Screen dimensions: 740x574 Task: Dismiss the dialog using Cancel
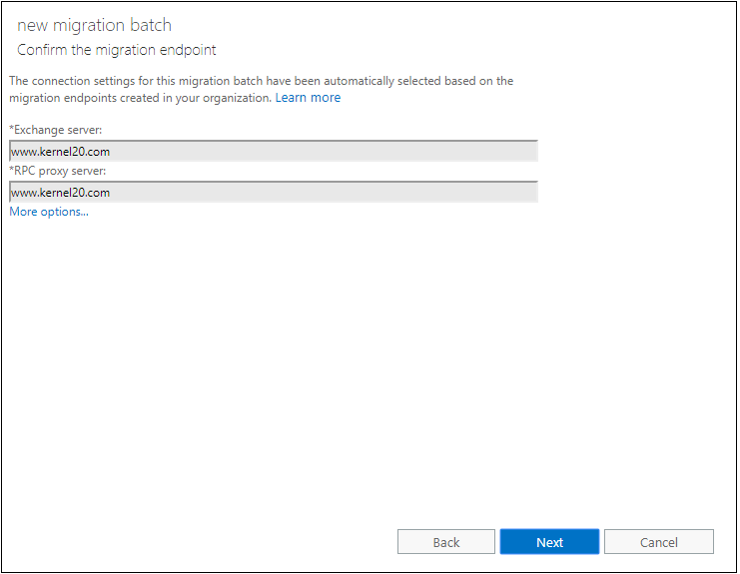pos(659,541)
